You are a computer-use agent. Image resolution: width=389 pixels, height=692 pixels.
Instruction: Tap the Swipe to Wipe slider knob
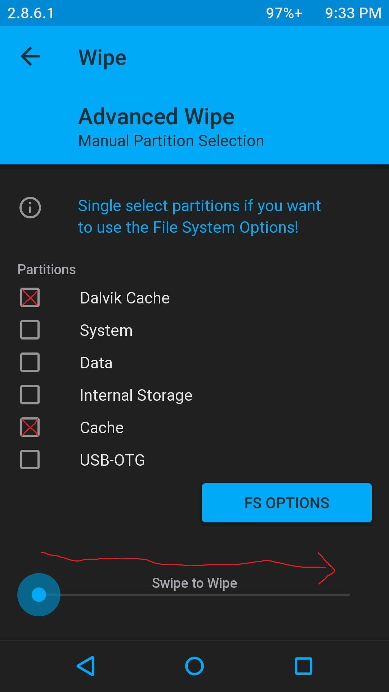click(39, 595)
